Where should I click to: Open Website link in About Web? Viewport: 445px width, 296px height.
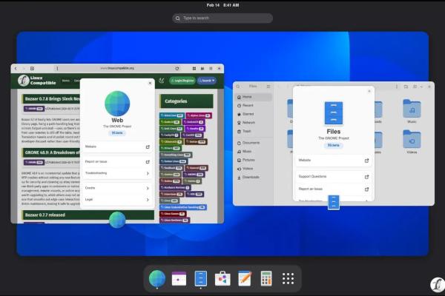tap(117, 147)
